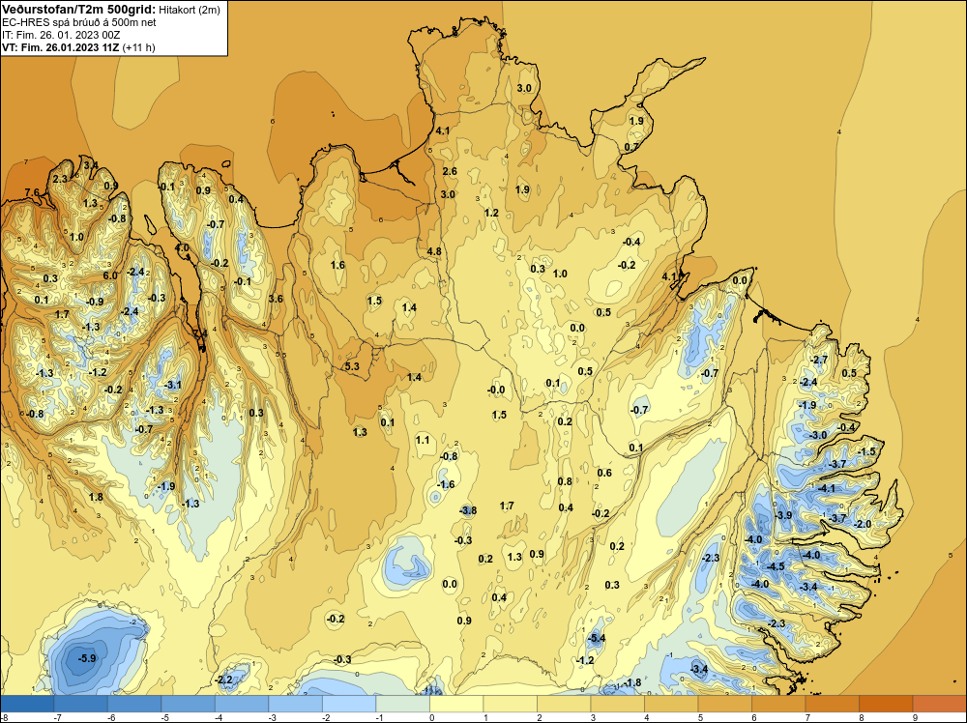Click the legend swatch between 6 and 7
Image resolution: width=967 pixels, height=723 pixels.
pyautogui.click(x=778, y=704)
